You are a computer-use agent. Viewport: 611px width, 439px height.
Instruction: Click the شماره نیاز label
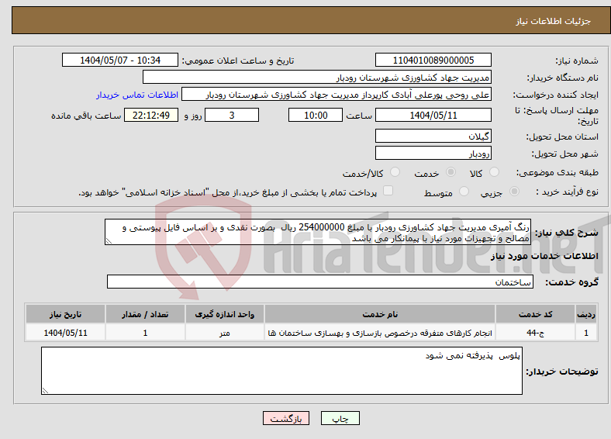(x=577, y=60)
